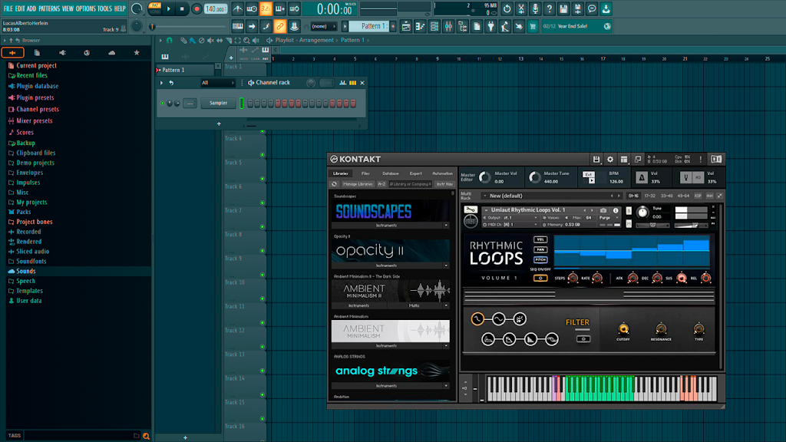Click the Library or Company search field
The width and height of the screenshot is (786, 442).
pos(411,184)
